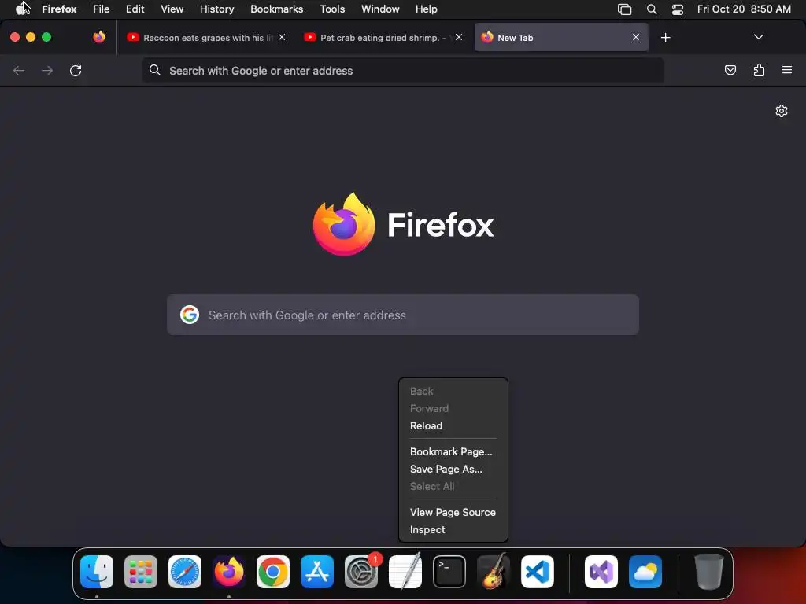Switch to the Raccoon eats grapes tab
Image resolution: width=806 pixels, height=604 pixels.
pos(207,38)
